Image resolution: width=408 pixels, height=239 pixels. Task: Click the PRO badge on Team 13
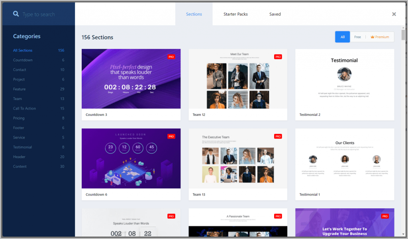point(278,136)
